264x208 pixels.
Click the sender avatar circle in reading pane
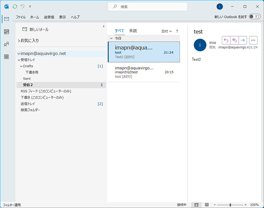[200, 45]
